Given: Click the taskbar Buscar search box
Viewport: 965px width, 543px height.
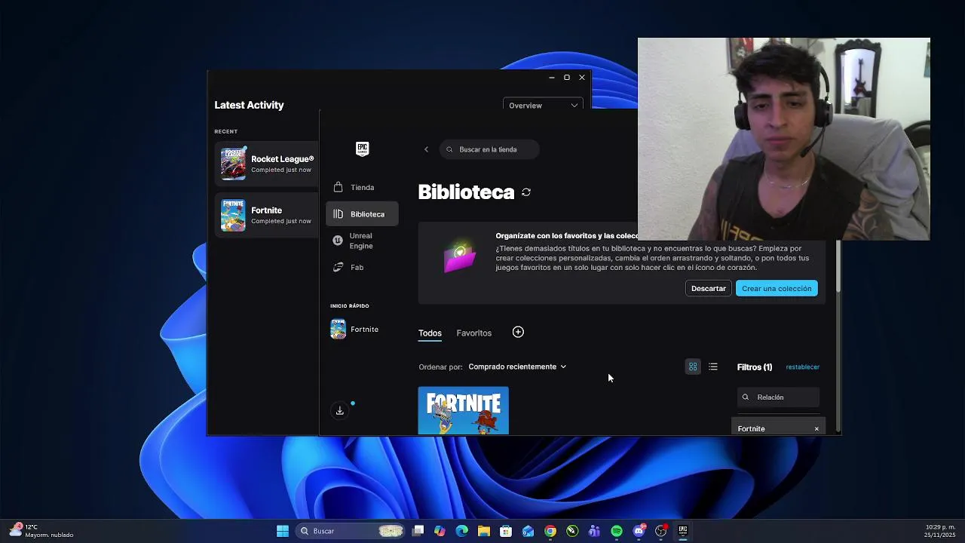Looking at the screenshot, I should 351,531.
